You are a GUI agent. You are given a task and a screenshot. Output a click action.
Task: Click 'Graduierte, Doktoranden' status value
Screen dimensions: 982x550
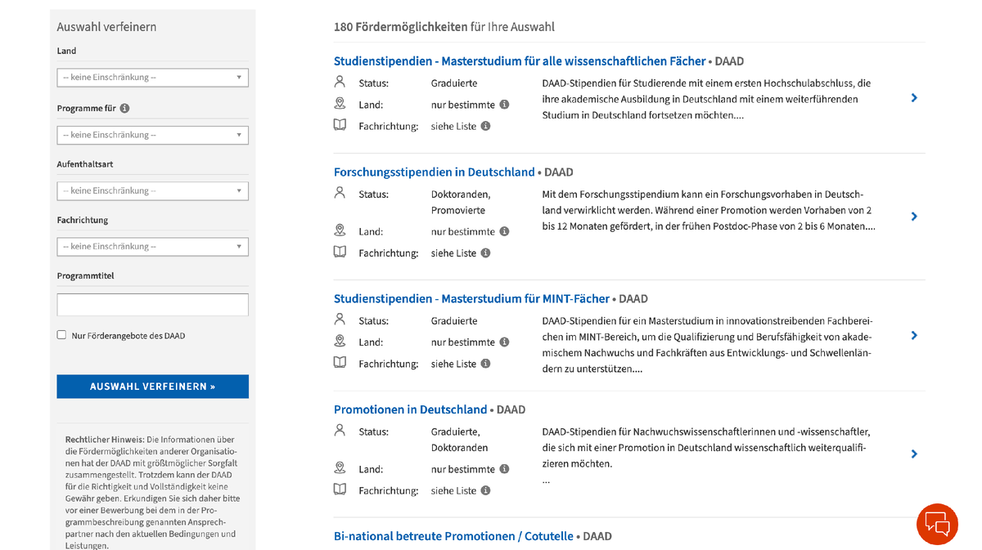click(460, 439)
